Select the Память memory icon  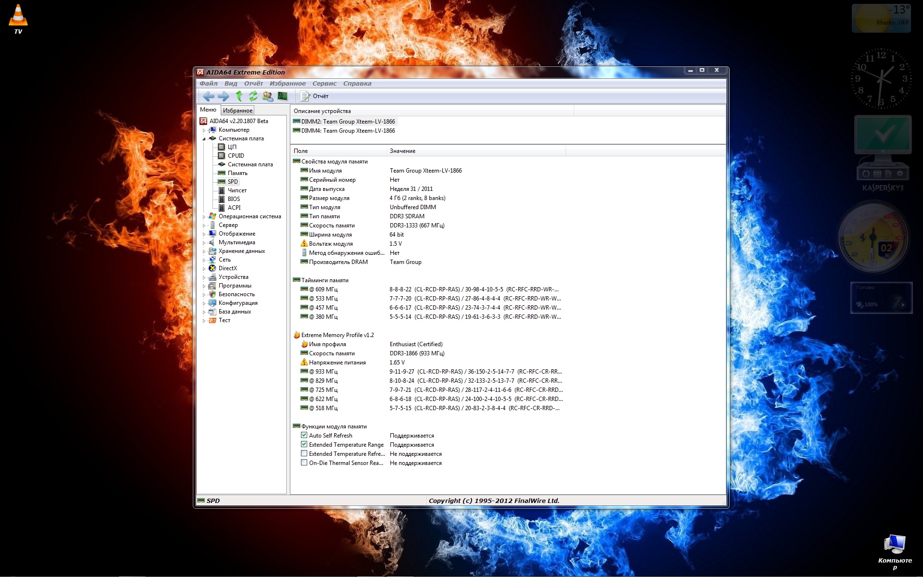[x=222, y=173]
